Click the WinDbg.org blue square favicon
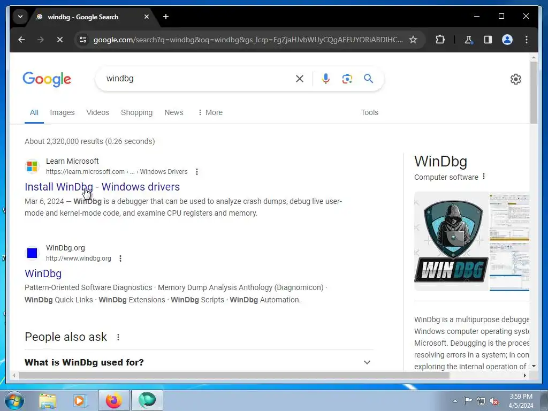 [32, 253]
